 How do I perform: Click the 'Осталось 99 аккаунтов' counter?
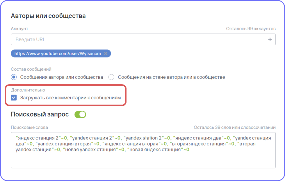(x=251, y=29)
